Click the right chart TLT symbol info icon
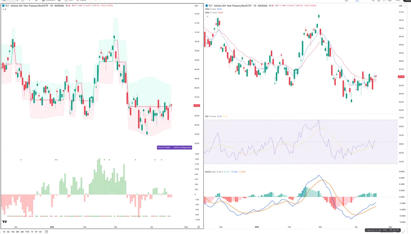 pyautogui.click(x=206, y=6)
